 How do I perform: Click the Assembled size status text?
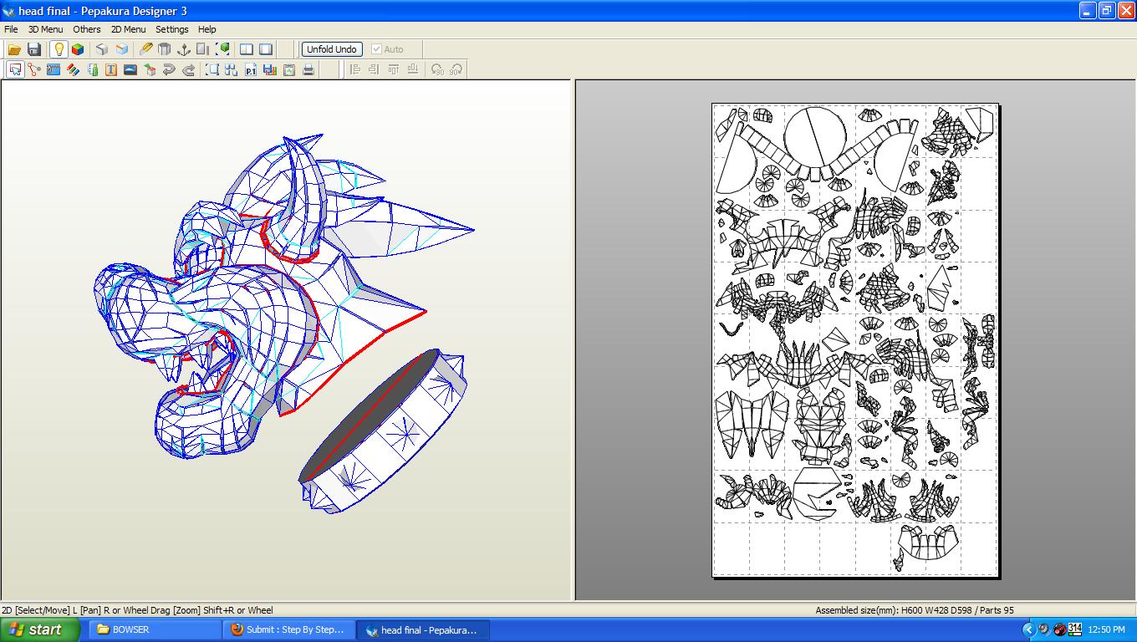(915, 610)
